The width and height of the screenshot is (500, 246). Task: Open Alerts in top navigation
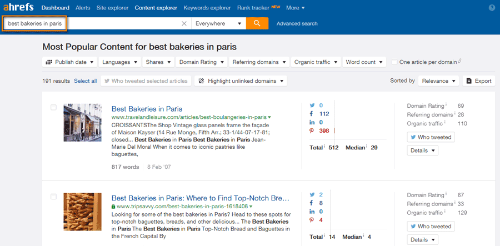coord(83,8)
